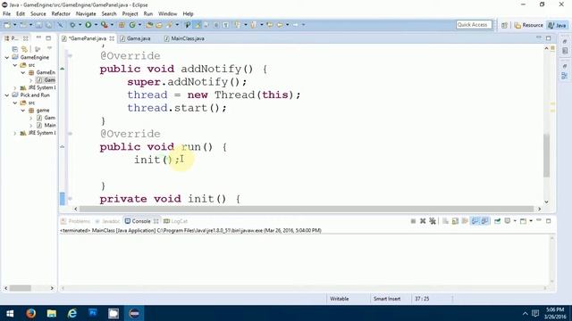
Task: Expand JRE System Library under GameEngine
Action: [15, 87]
